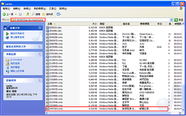Sort by the 演出者 column header
Image resolution: width=186 pixels, height=116 pixels.
pos(129,24)
